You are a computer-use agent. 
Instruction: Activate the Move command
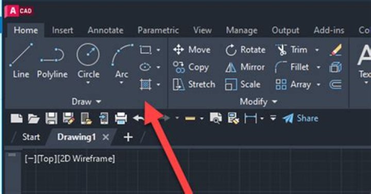[x=192, y=50]
